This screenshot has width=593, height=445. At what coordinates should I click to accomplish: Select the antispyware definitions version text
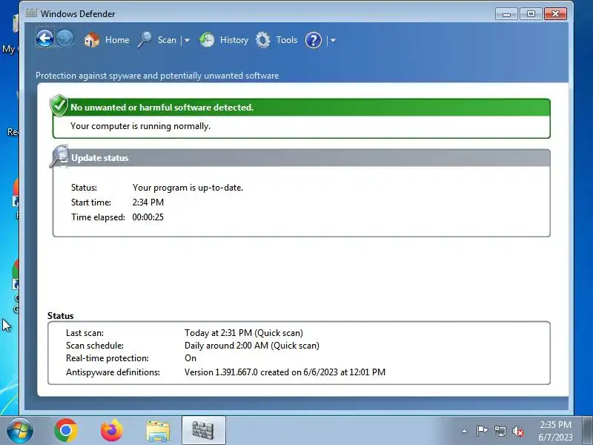click(x=285, y=372)
